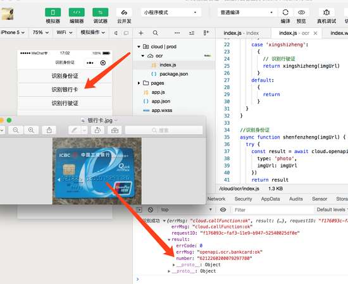Click the console Filter input field
Image resolution: width=348 pixels, height=284 pixels.
273,210
